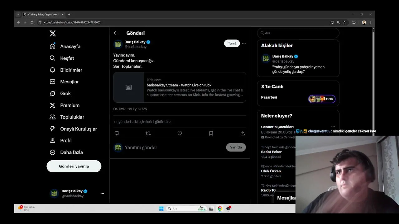Open Profil person icon
The width and height of the screenshot is (399, 224).
point(53,141)
